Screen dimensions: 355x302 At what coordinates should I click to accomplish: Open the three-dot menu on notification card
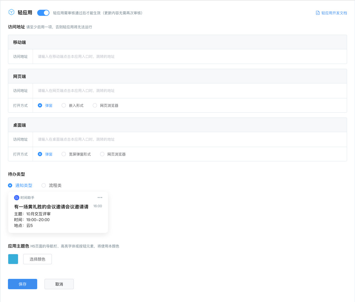tap(100, 198)
